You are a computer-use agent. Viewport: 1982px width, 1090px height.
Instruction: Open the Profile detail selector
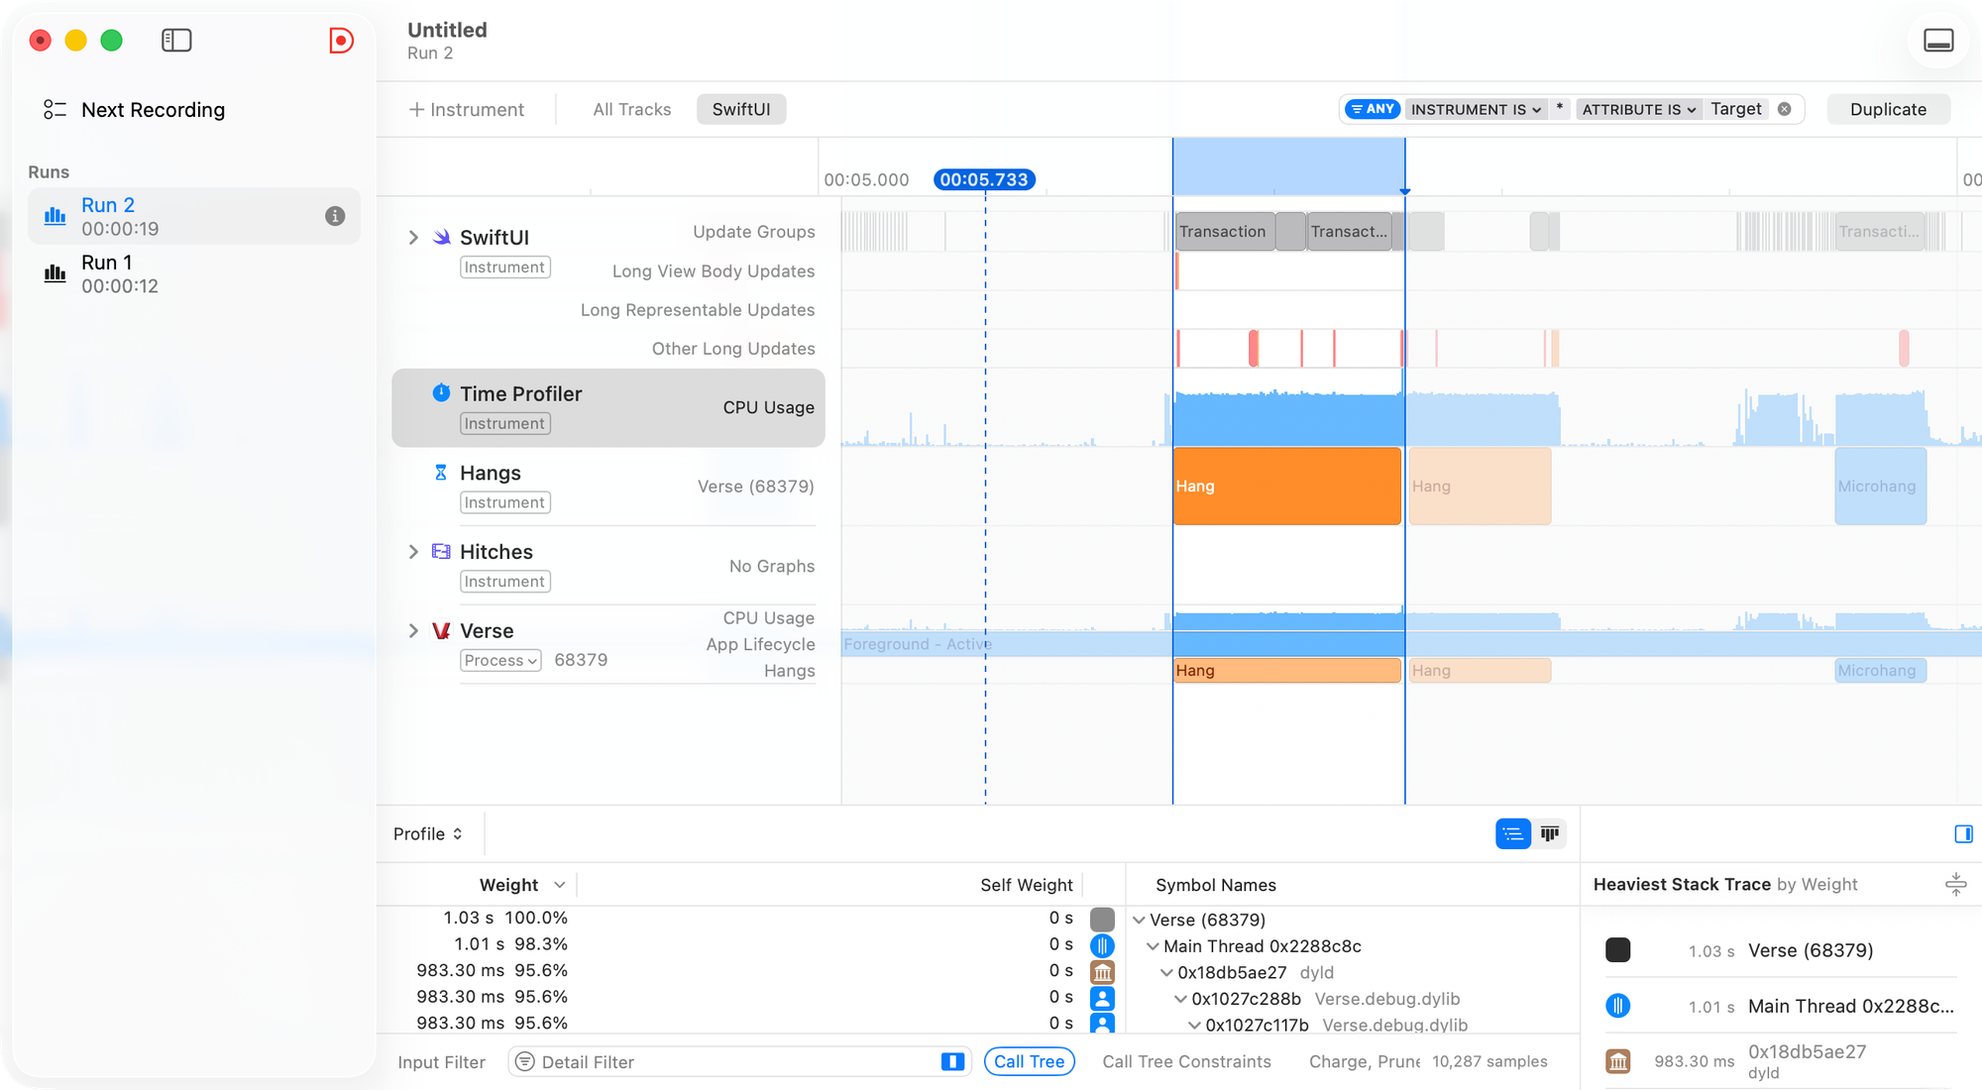tap(427, 833)
